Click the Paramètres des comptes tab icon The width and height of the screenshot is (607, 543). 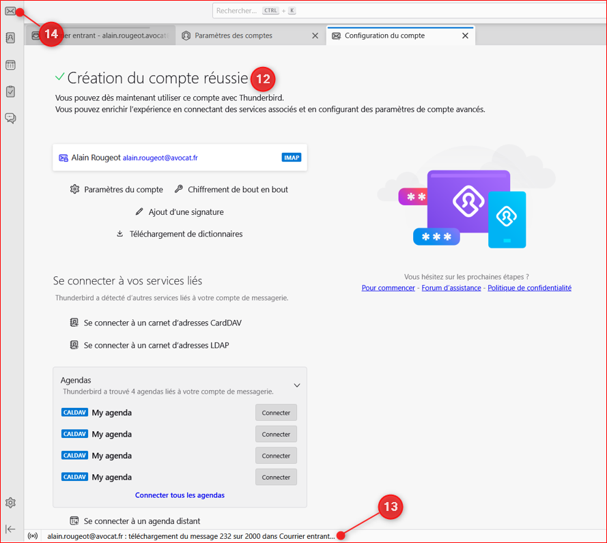point(186,35)
